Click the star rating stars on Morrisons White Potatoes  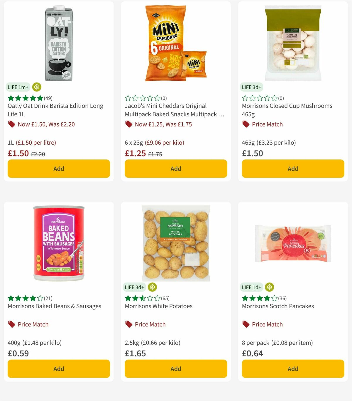(142, 298)
